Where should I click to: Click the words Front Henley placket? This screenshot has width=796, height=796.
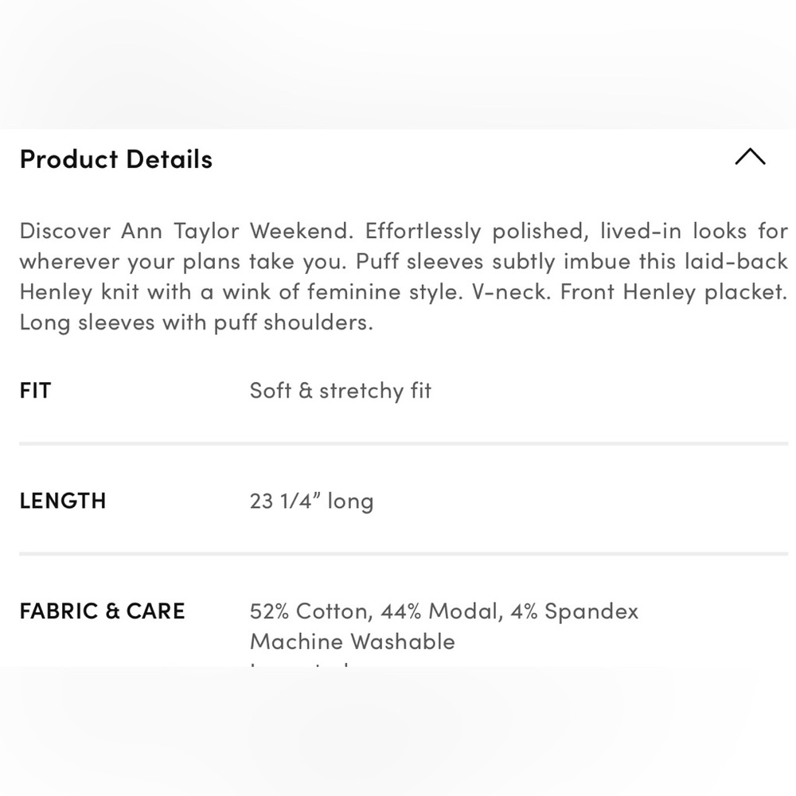(x=673, y=292)
